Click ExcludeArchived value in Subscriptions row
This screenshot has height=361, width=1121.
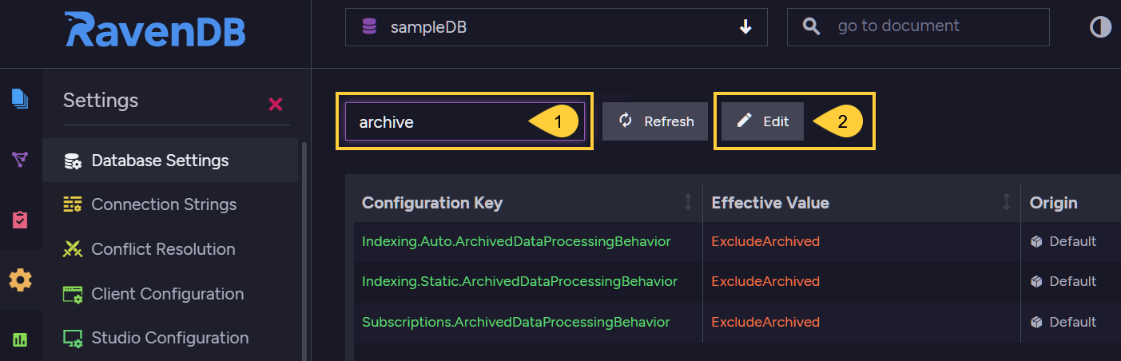765,322
